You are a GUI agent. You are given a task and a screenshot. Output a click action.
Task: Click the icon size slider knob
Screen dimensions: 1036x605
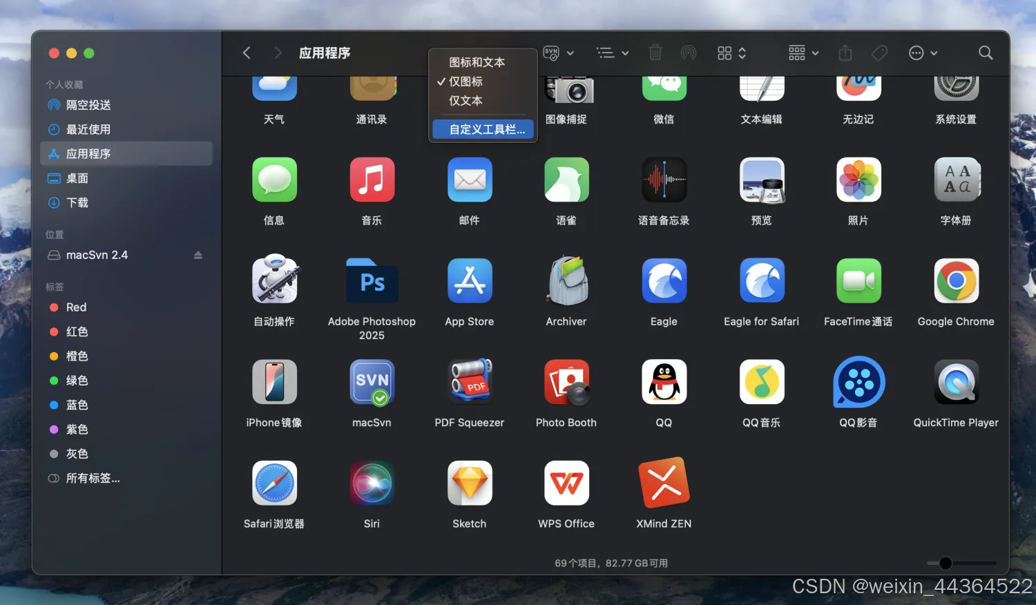click(x=946, y=563)
